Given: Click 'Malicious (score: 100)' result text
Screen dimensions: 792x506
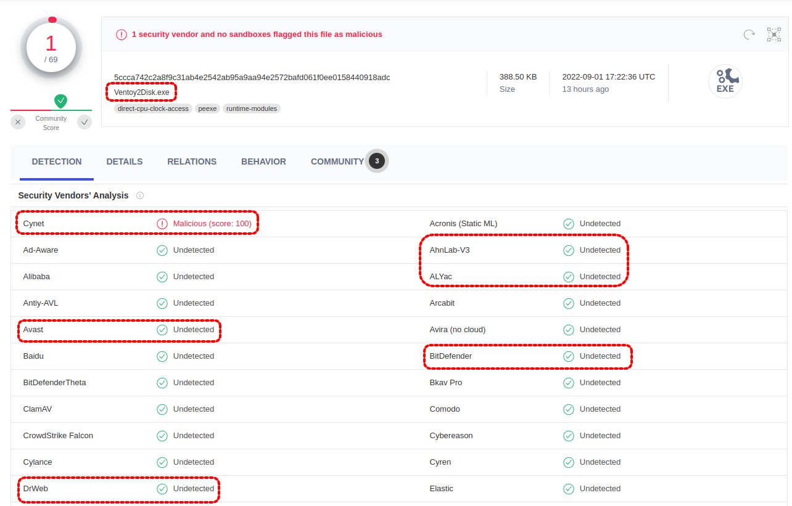Looking at the screenshot, I should (x=212, y=224).
